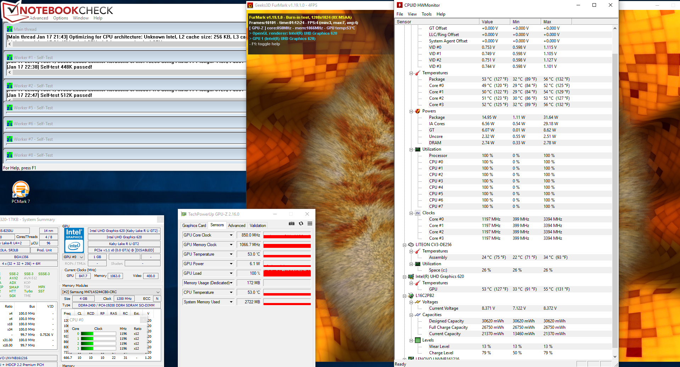Image resolution: width=680 pixels, height=367 pixels.
Task: Open the View menu in HWMonitor
Action: pyautogui.click(x=412, y=14)
